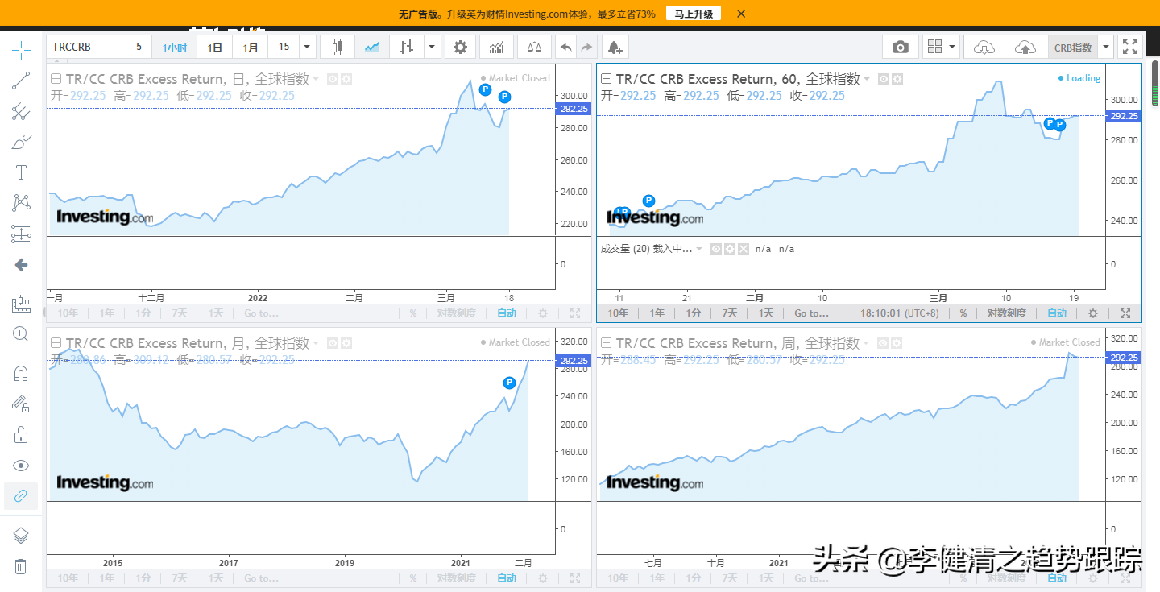Toggle hide all drawings eye icon
The height and width of the screenshot is (592, 1160).
(21, 466)
